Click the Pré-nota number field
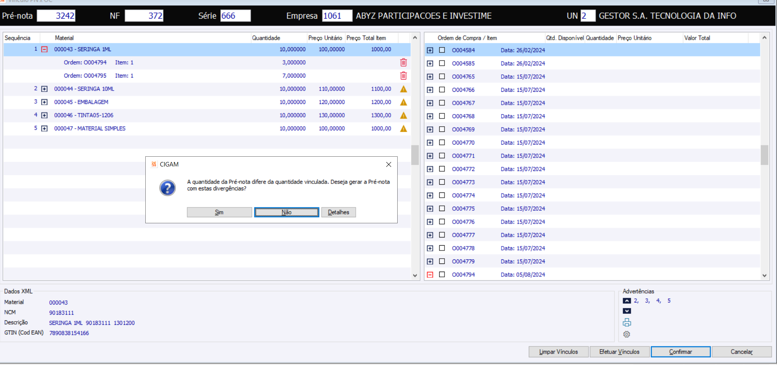This screenshot has height=365, width=777. [x=56, y=16]
